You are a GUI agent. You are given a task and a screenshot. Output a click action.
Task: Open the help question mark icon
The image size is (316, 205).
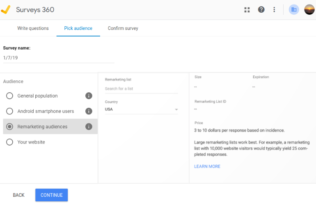click(x=261, y=9)
